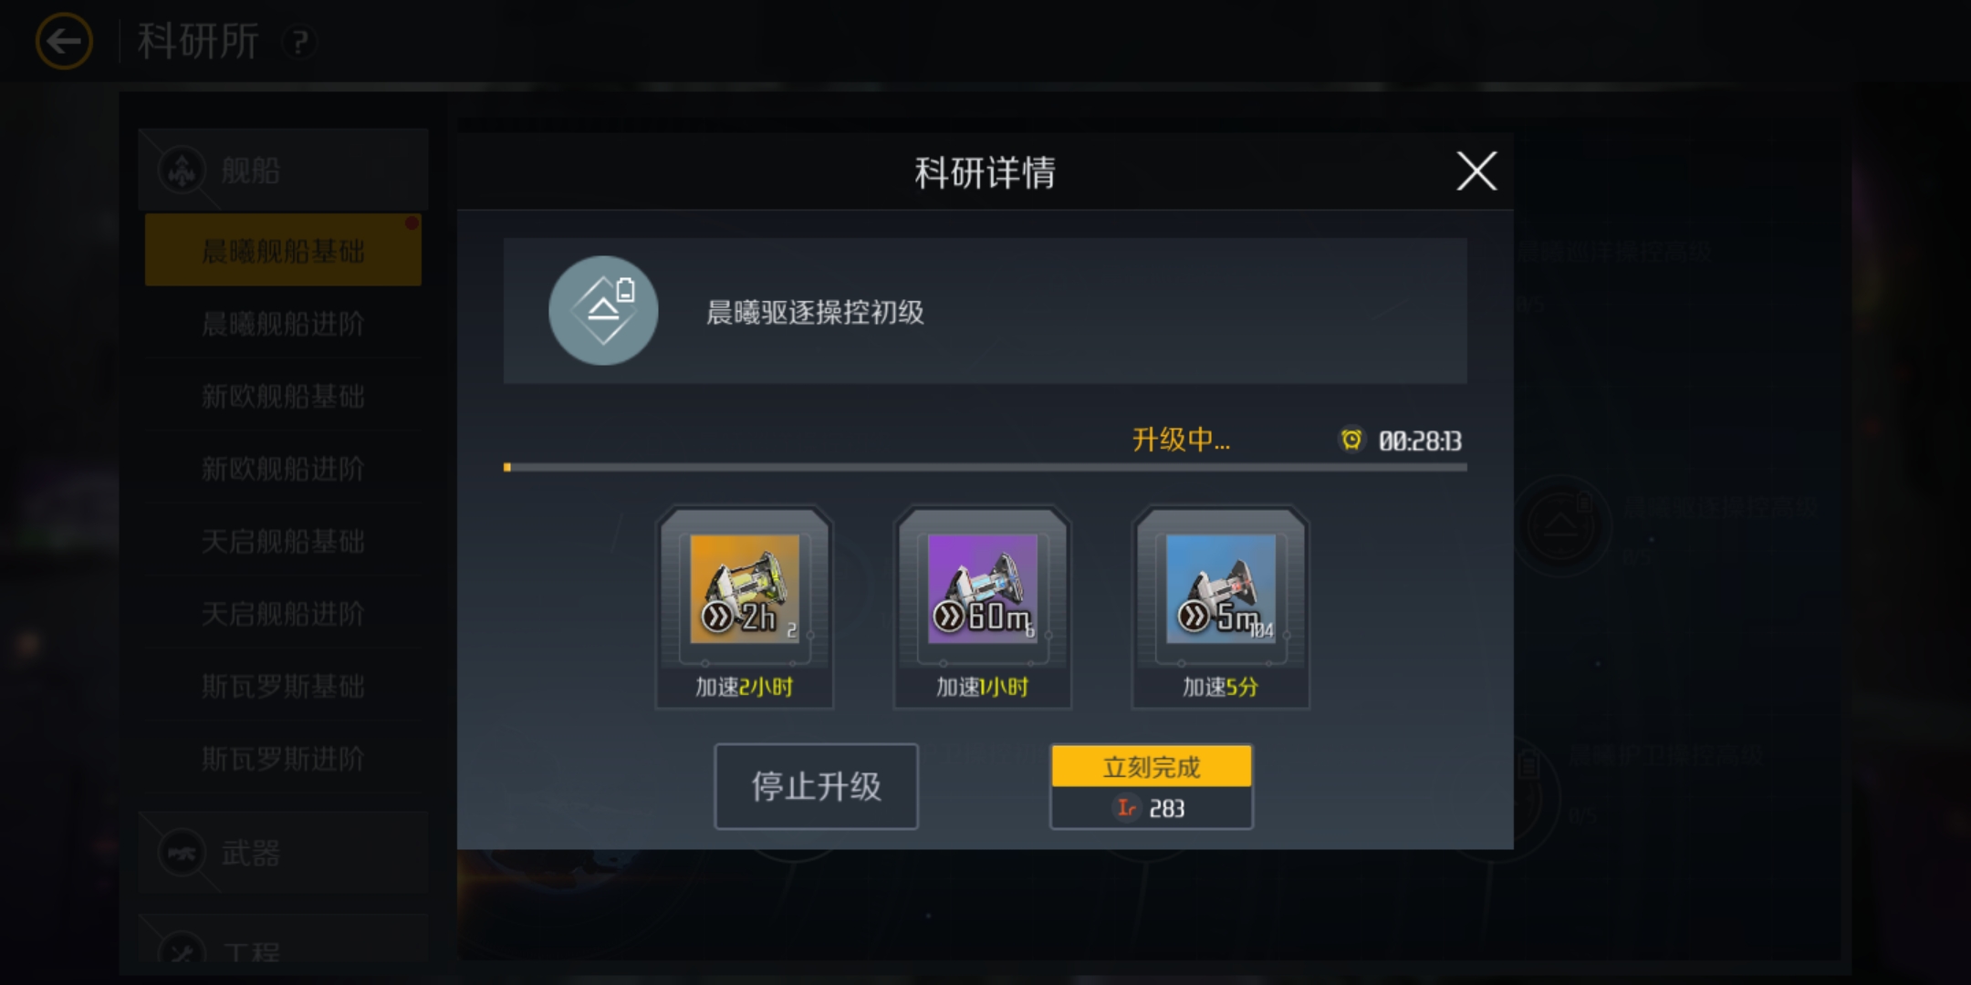The width and height of the screenshot is (1971, 985).
Task: Select the 晨曦舰船基础 tab
Action: [283, 251]
